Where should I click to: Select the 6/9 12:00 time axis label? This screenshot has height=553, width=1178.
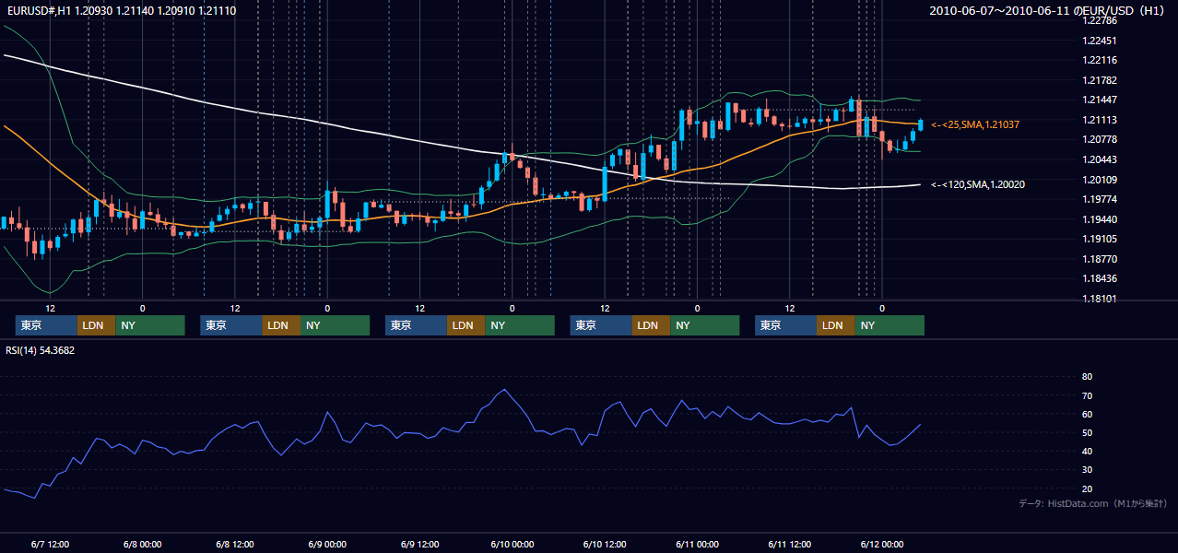coord(419,545)
